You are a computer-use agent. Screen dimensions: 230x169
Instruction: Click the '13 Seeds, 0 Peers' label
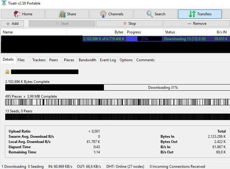[19, 111]
